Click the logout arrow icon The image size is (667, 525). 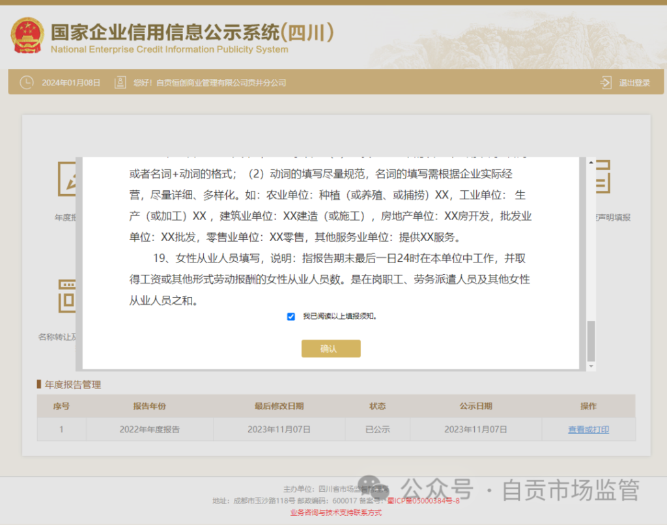(606, 83)
